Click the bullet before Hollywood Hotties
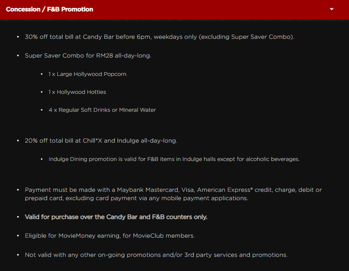This screenshot has width=349, height=271. (42, 92)
